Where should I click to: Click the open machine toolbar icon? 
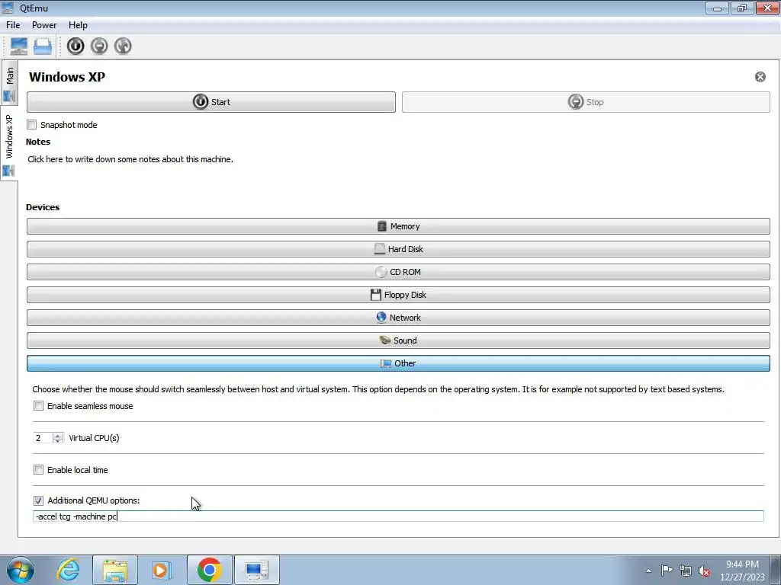click(43, 46)
